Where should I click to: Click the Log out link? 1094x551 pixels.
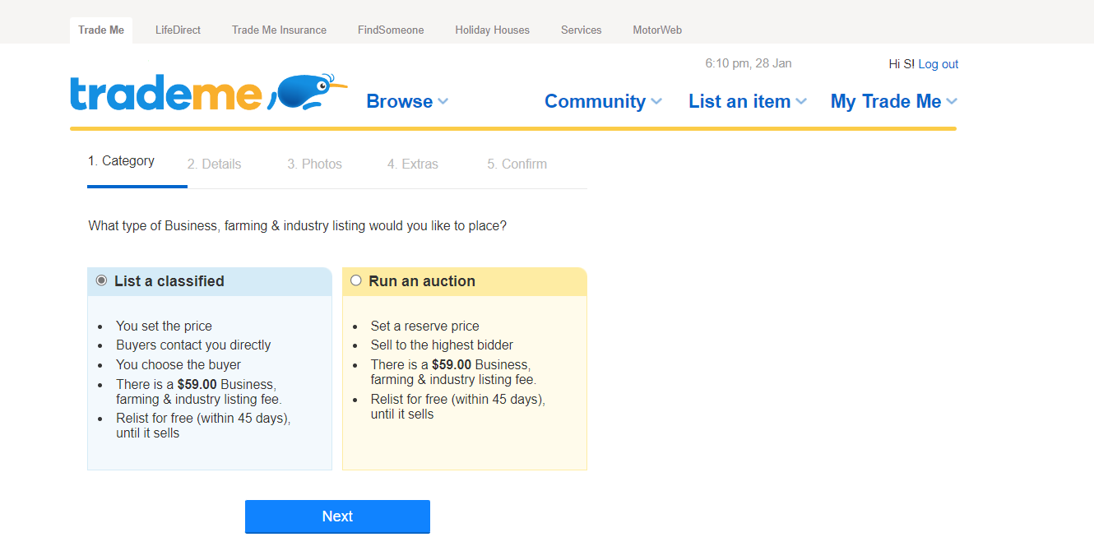point(938,64)
